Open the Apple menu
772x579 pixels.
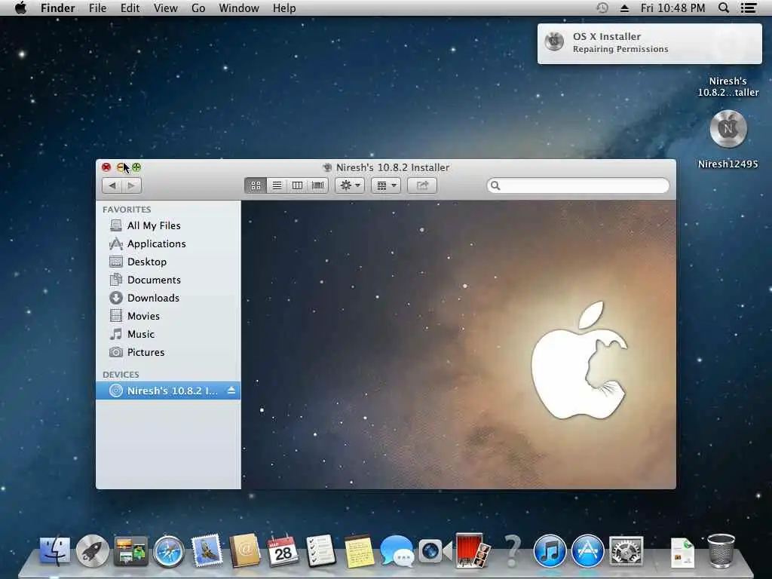pyautogui.click(x=20, y=8)
